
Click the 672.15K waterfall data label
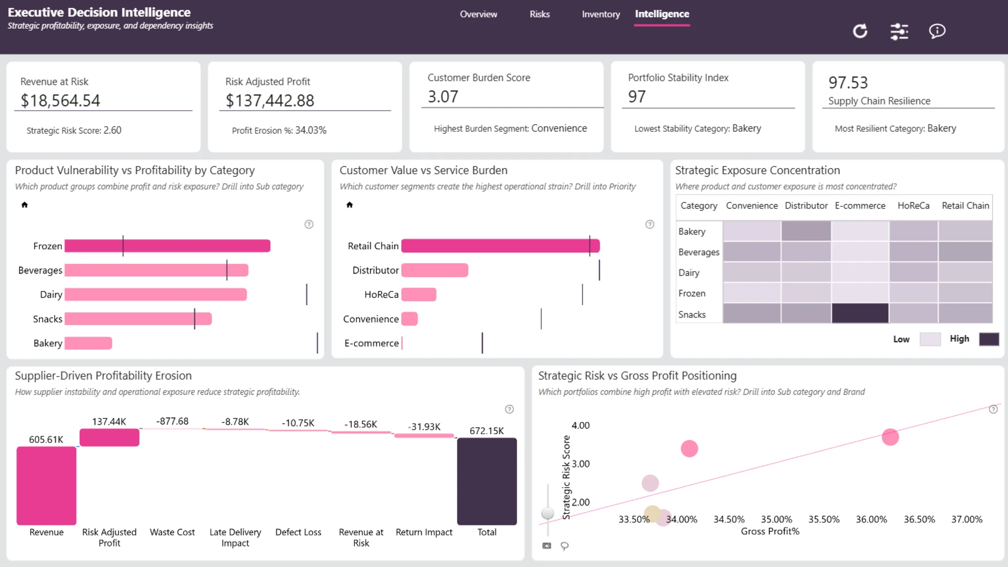[x=487, y=430]
